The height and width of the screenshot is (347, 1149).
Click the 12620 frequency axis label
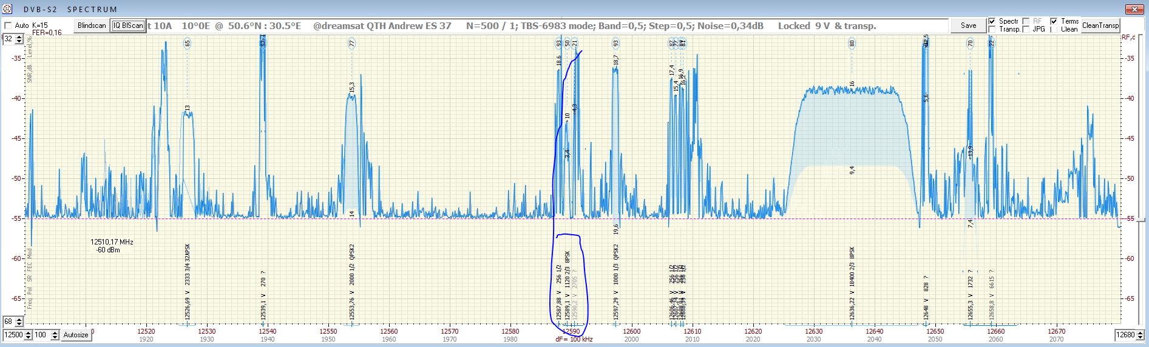click(753, 332)
